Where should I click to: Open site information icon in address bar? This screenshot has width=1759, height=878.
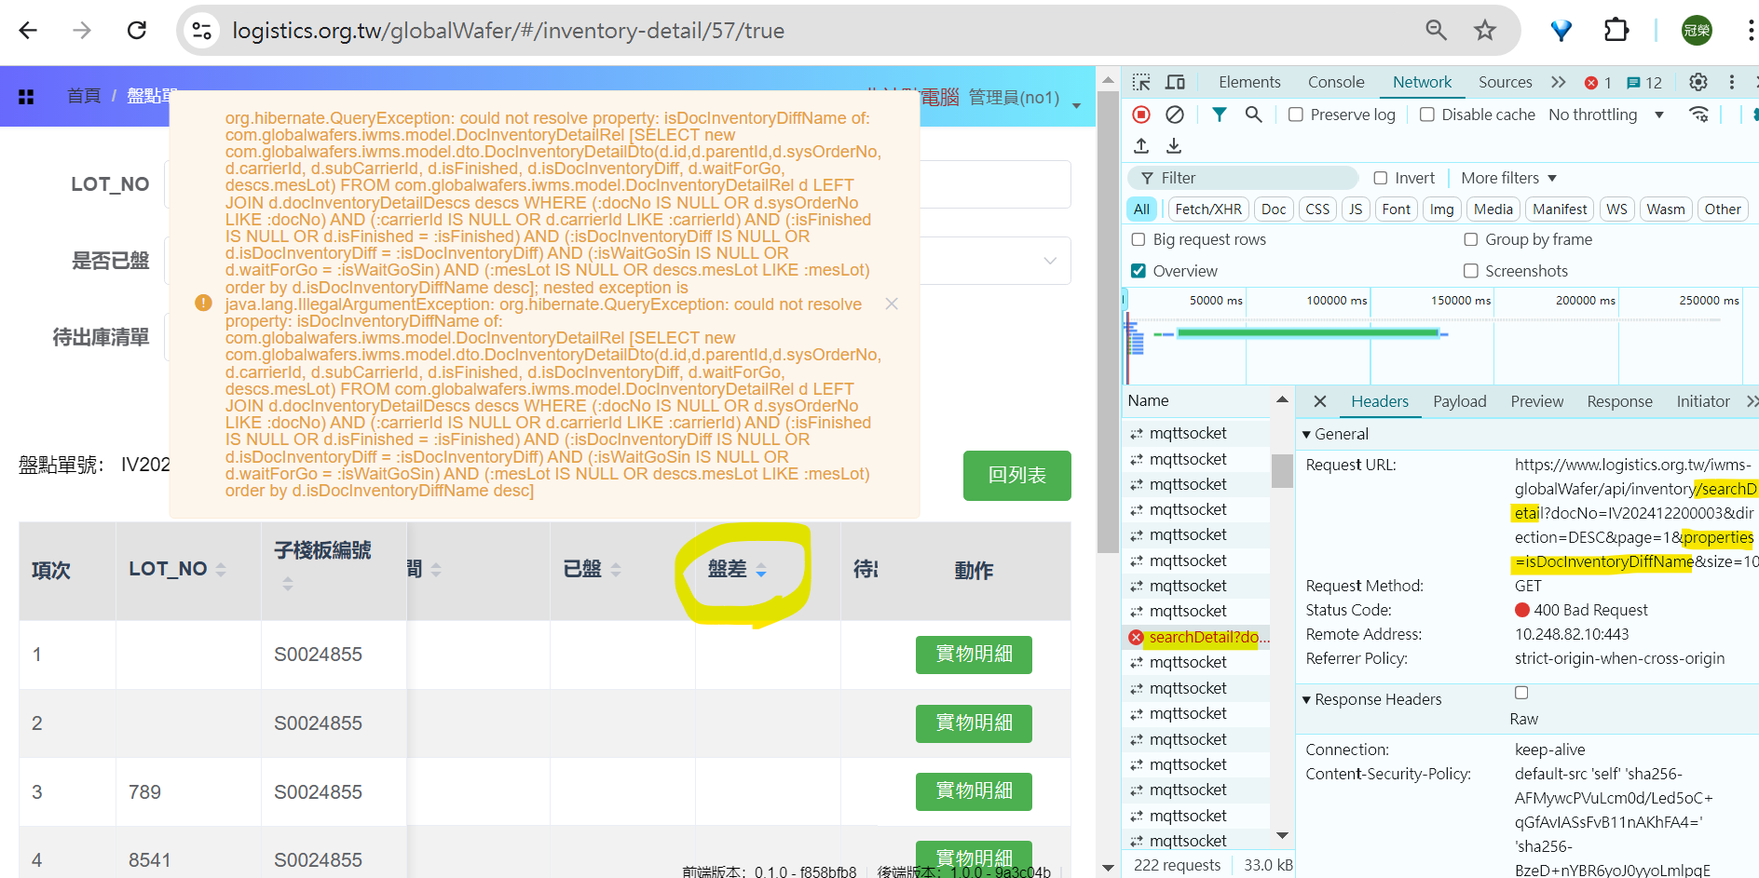point(201,31)
